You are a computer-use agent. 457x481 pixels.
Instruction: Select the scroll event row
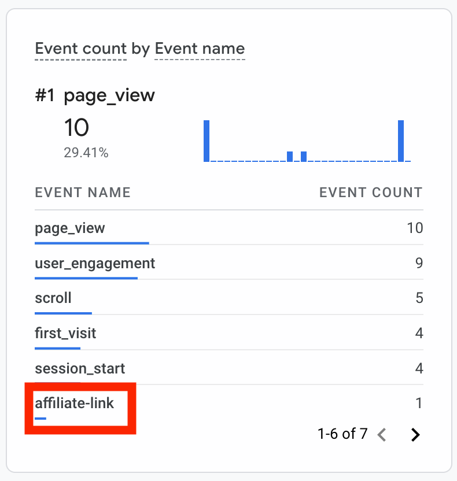(229, 298)
